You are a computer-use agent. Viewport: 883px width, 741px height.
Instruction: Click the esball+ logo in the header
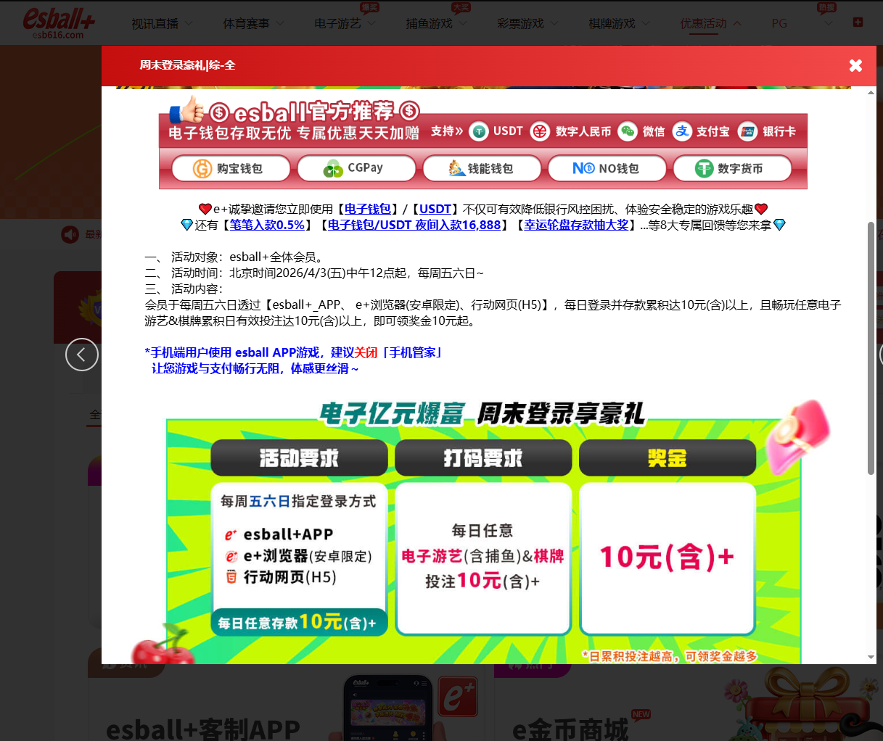[58, 18]
